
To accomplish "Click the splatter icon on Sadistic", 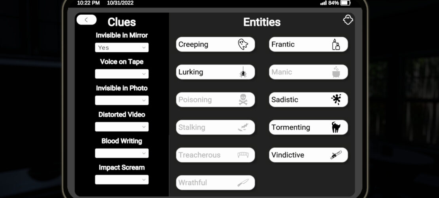I will [x=336, y=99].
